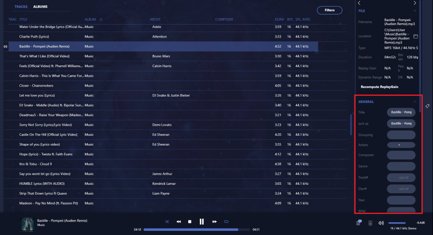433x235 pixels.
Task: Select track "Charlie Puth (Lyrics)"
Action: (175, 37)
